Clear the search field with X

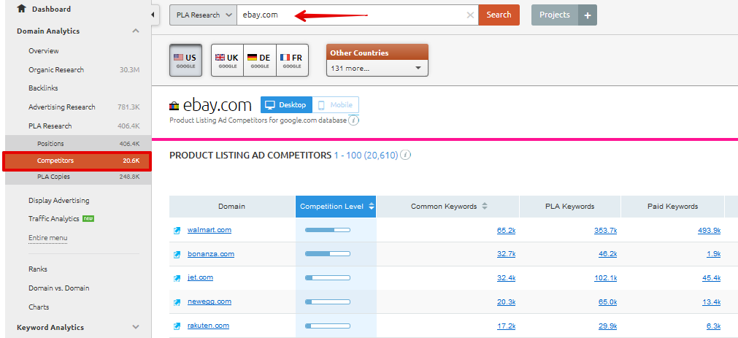pyautogui.click(x=469, y=15)
